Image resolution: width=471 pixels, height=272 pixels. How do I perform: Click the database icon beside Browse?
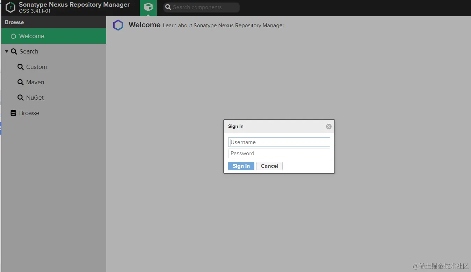tap(13, 113)
